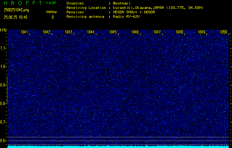
Task: Select the filename 2506251040.png
Action: pos(17,10)
